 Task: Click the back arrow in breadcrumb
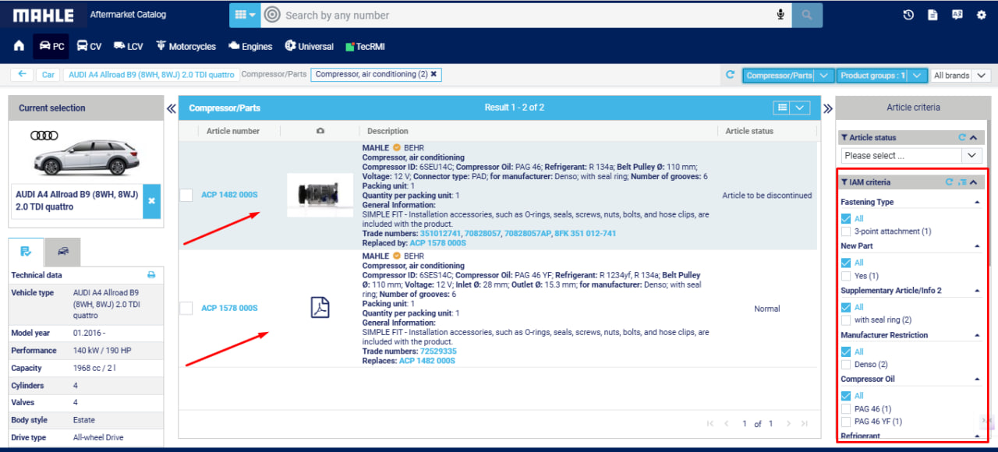click(22, 75)
